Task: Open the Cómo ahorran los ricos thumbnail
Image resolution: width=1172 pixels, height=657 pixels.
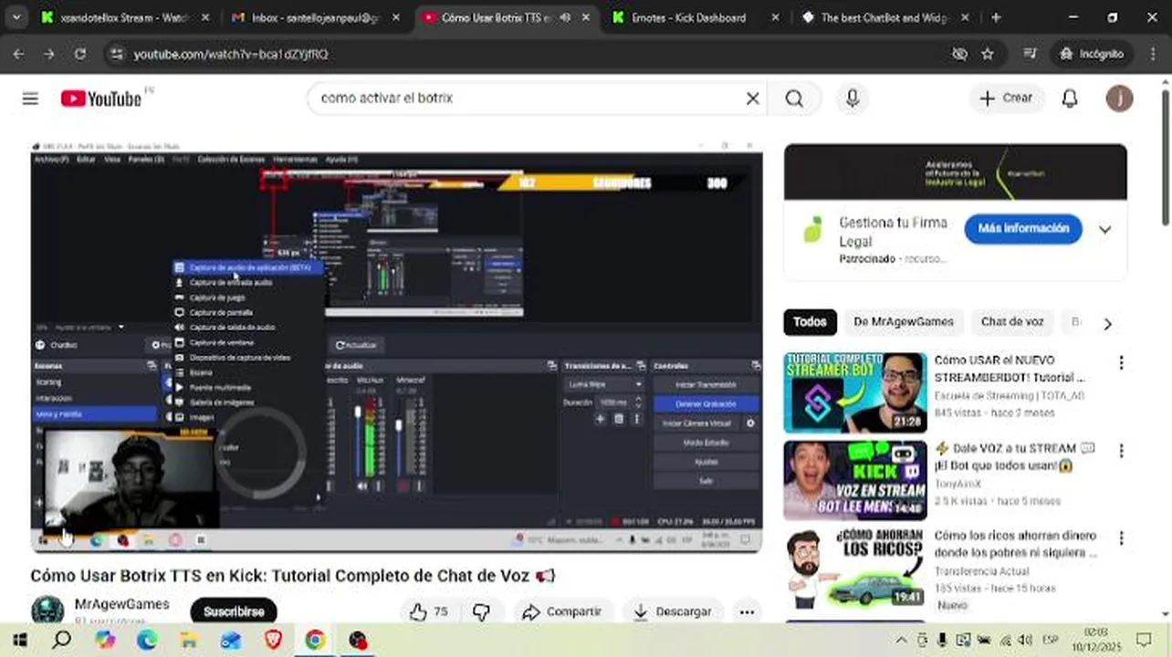Action: click(855, 568)
